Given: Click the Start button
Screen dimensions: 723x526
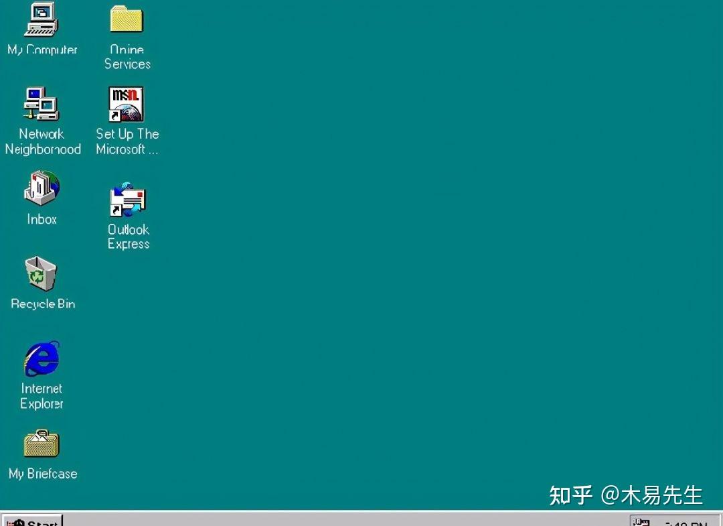Looking at the screenshot, I should (30, 521).
